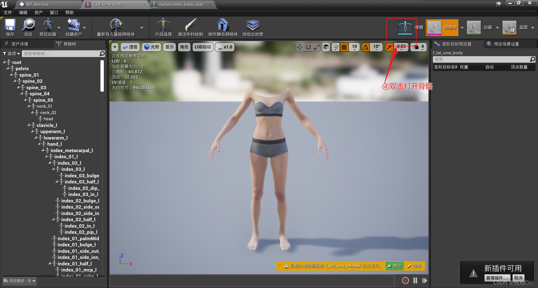Click the record button below viewport
538x288 pixels.
405,280
